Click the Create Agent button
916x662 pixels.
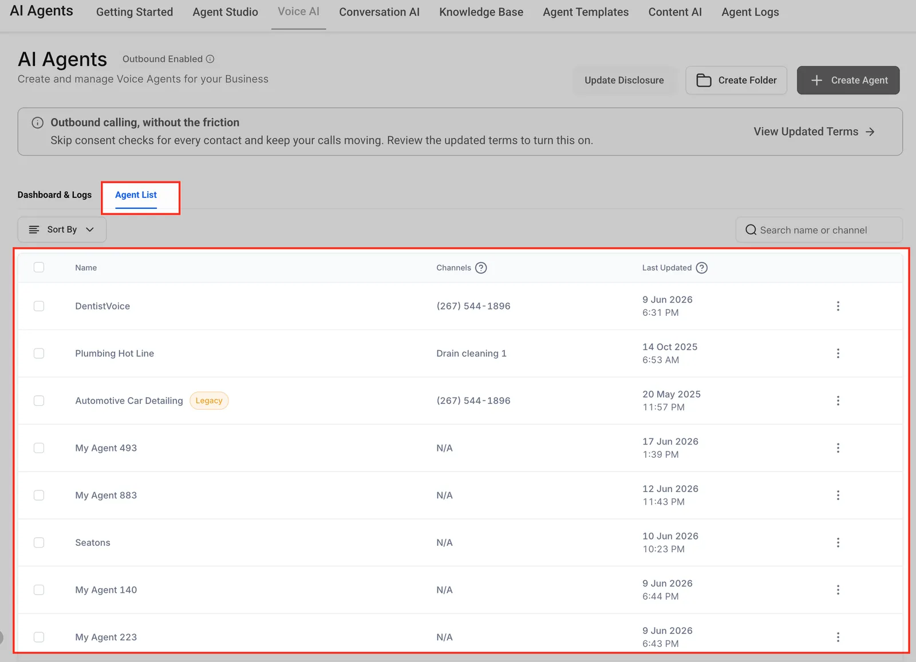tap(848, 80)
